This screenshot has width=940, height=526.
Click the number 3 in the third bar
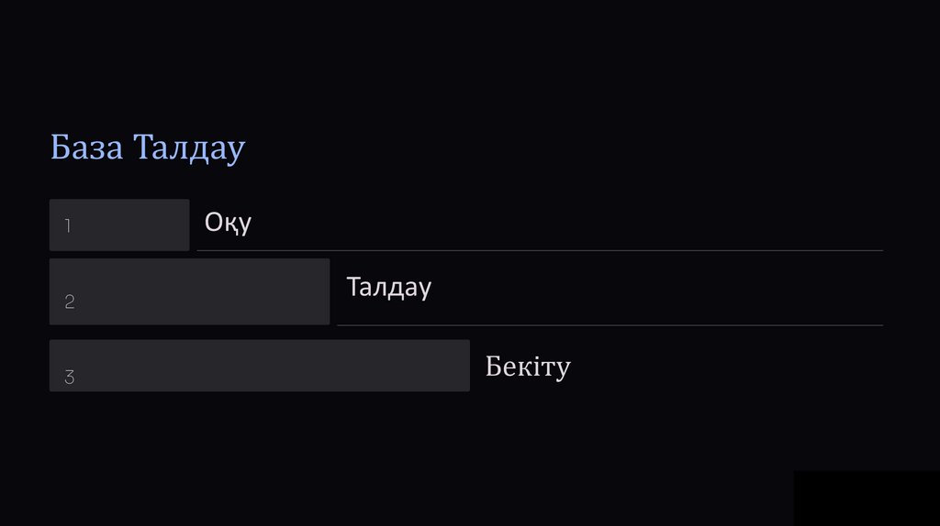[x=69, y=378]
